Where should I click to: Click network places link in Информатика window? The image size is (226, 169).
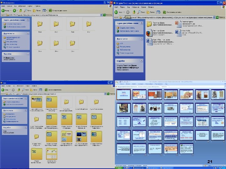[12, 47]
